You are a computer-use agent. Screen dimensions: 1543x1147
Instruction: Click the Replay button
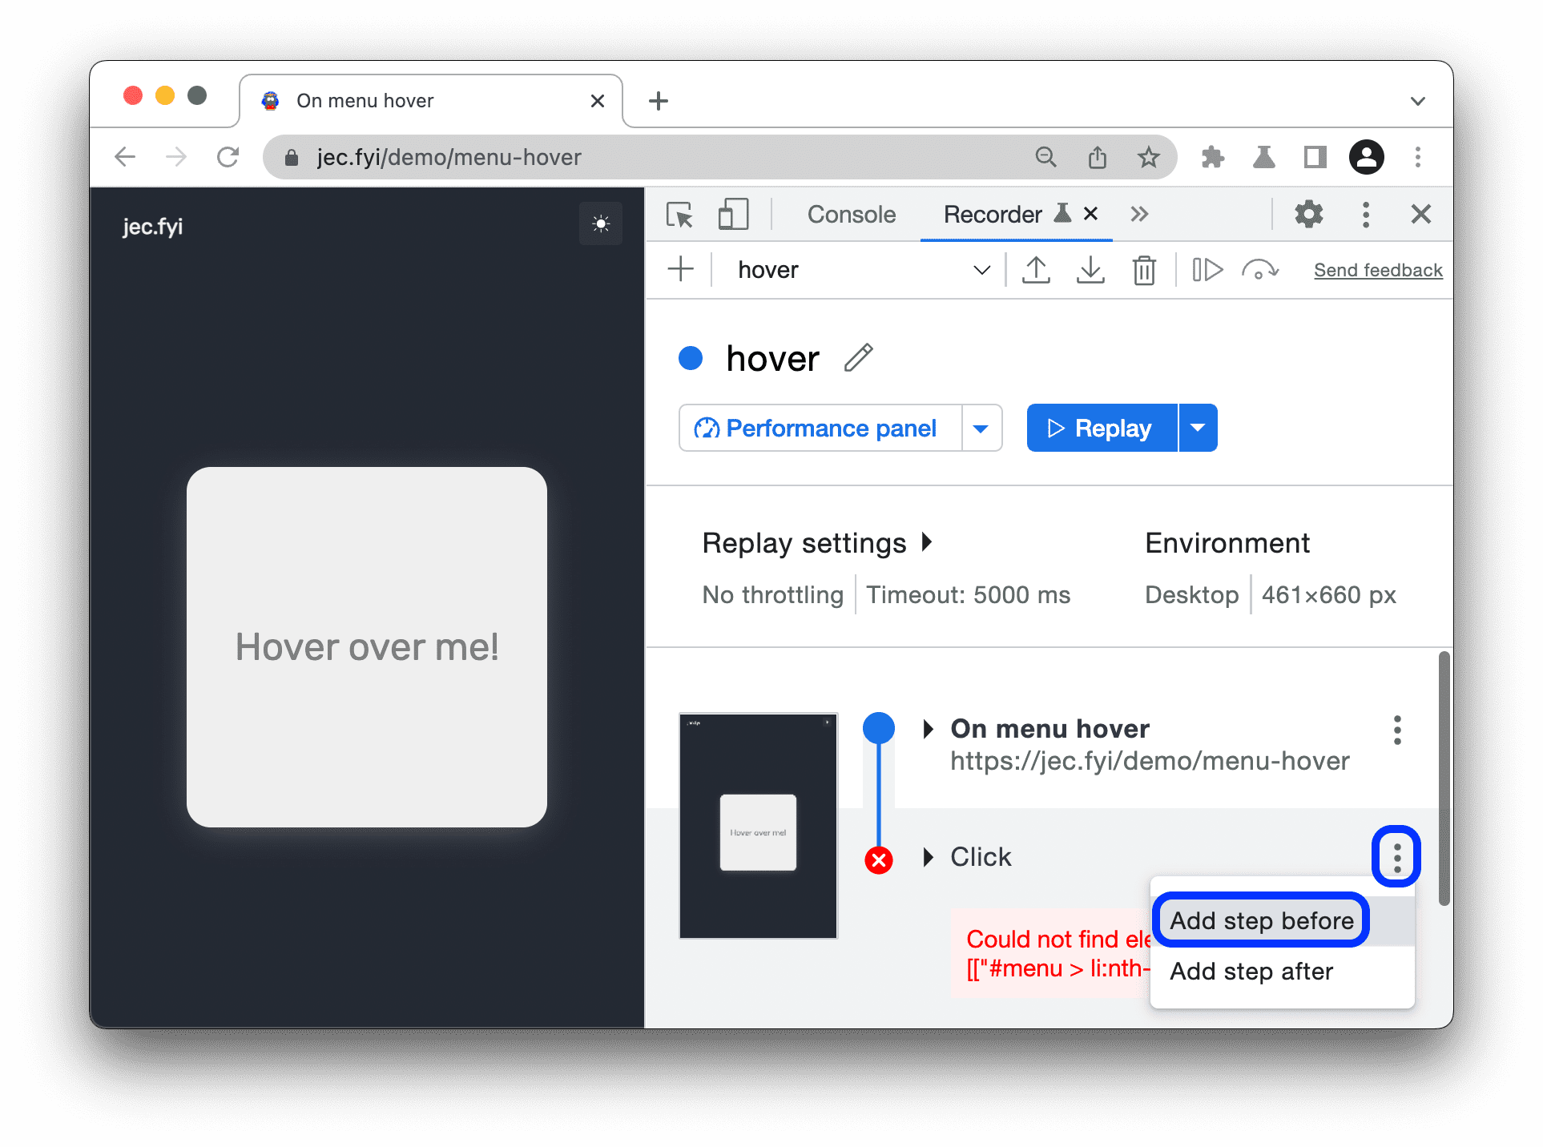(x=1100, y=426)
